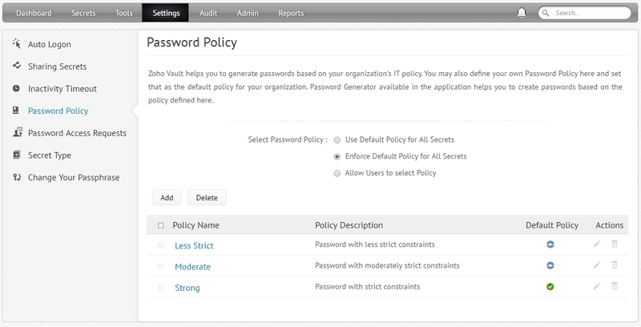Open the Strong policy link
641x327 pixels.
[187, 288]
